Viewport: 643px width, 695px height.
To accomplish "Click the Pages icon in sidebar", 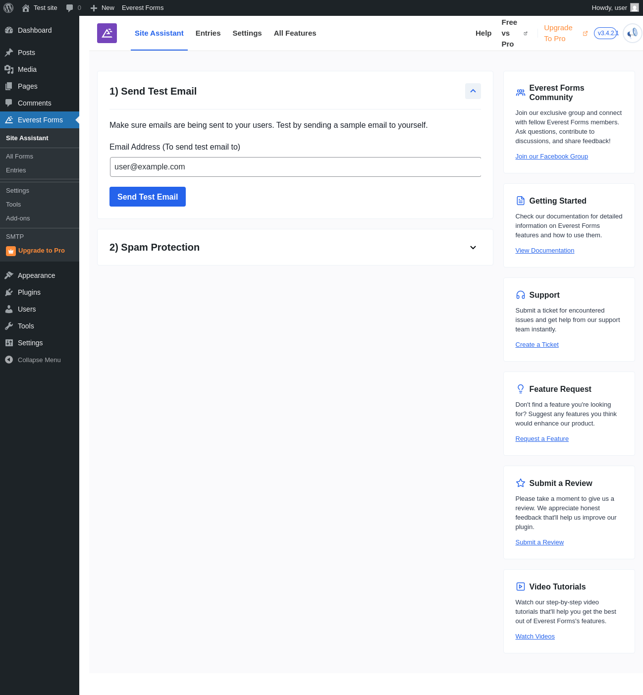I will (9, 86).
